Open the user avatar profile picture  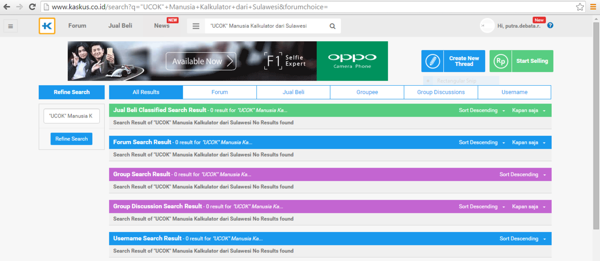point(487,26)
